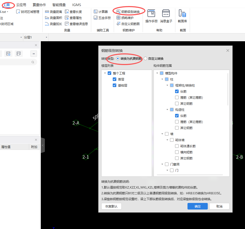
Task: Check 横向短筋 checkbox
Action: (x=177, y=152)
